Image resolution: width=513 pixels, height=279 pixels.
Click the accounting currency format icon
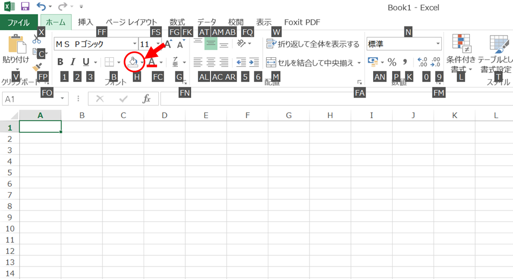pos(373,62)
